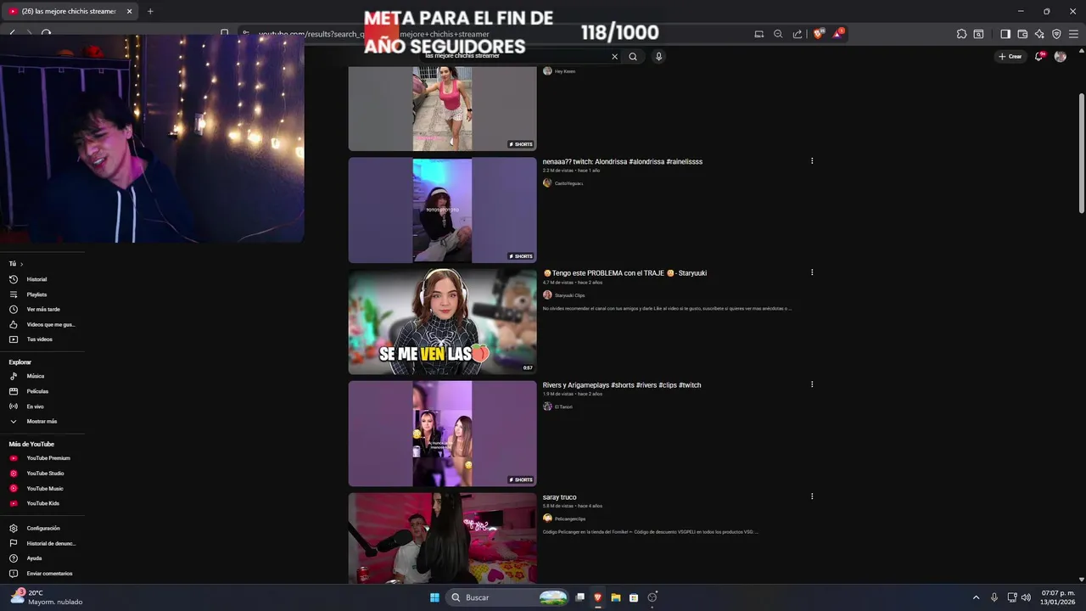Open Tengo este PROBLEMA con el TRAJE title
Screen dimensions: 1086x611
(625, 273)
